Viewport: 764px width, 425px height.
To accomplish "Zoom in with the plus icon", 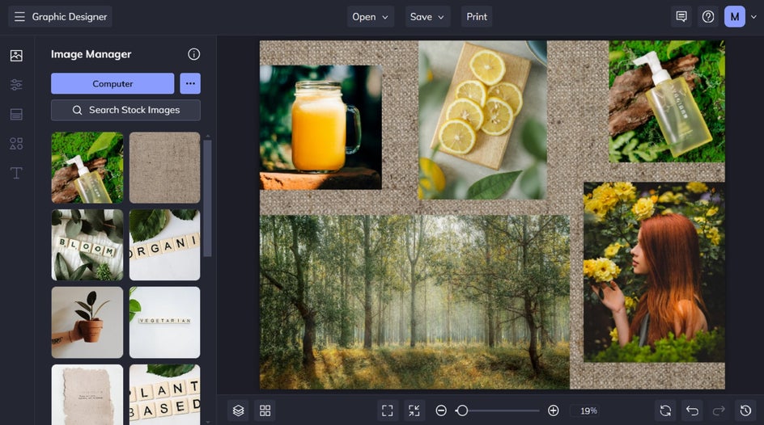I will [553, 410].
